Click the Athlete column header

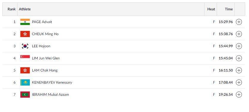point(25,9)
